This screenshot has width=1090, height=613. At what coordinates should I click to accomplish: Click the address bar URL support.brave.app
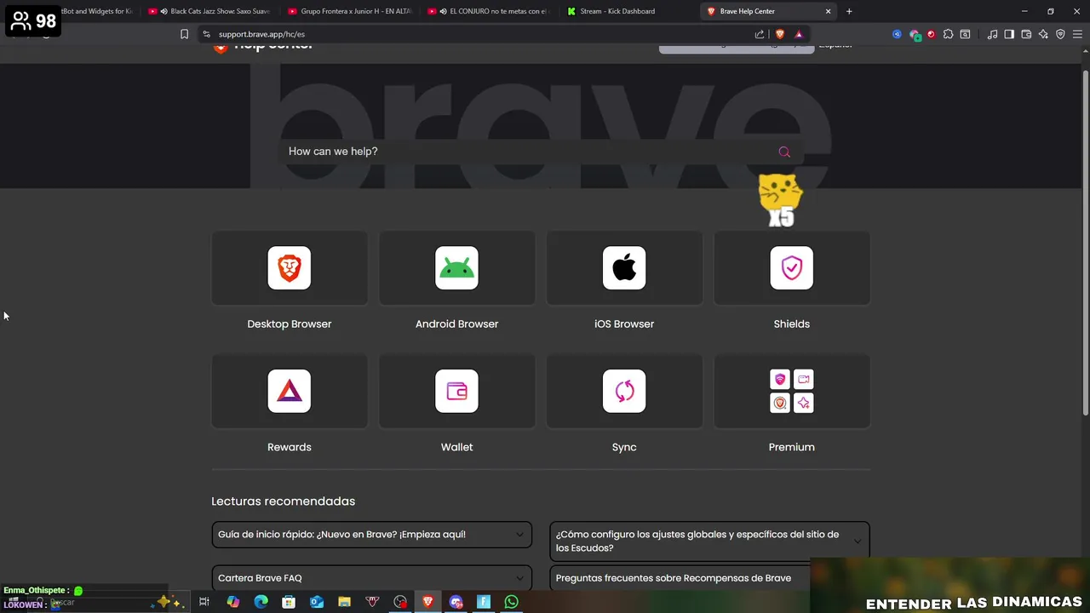(x=261, y=34)
